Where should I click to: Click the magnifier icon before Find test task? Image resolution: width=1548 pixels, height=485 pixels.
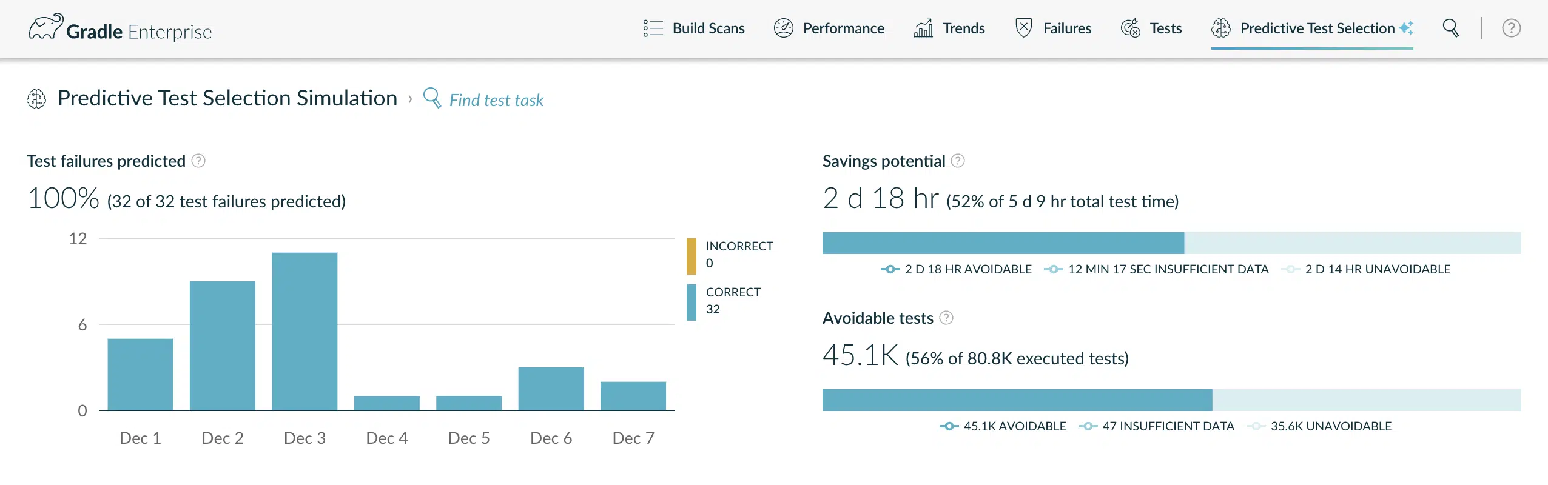click(432, 98)
